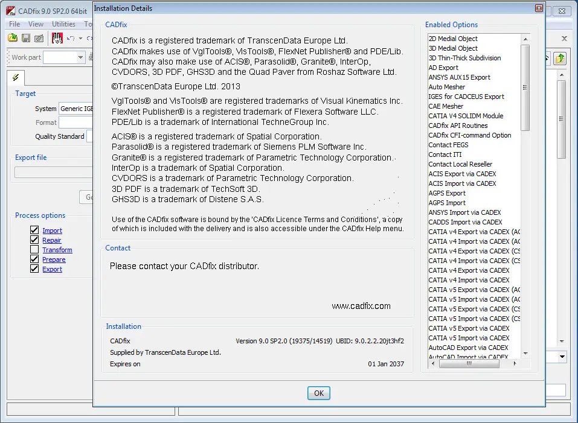This screenshot has height=423, width=578.
Task: Select 'AD Export' in the list
Action: tap(443, 68)
